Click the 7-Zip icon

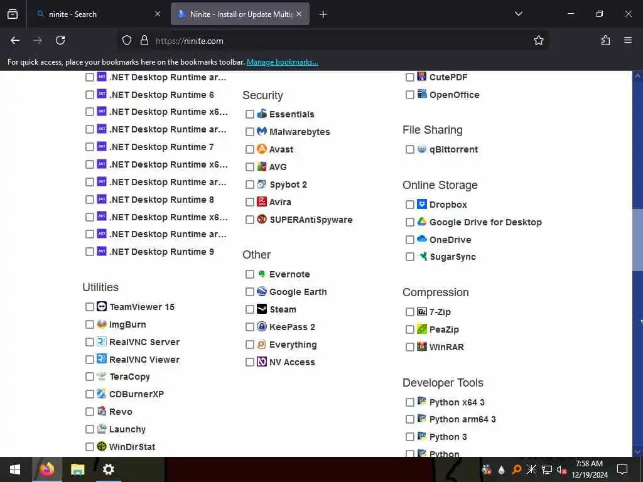coord(421,311)
